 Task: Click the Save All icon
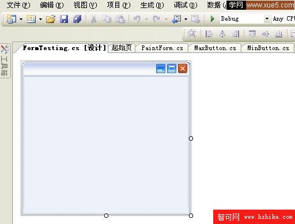pyautogui.click(x=77, y=19)
